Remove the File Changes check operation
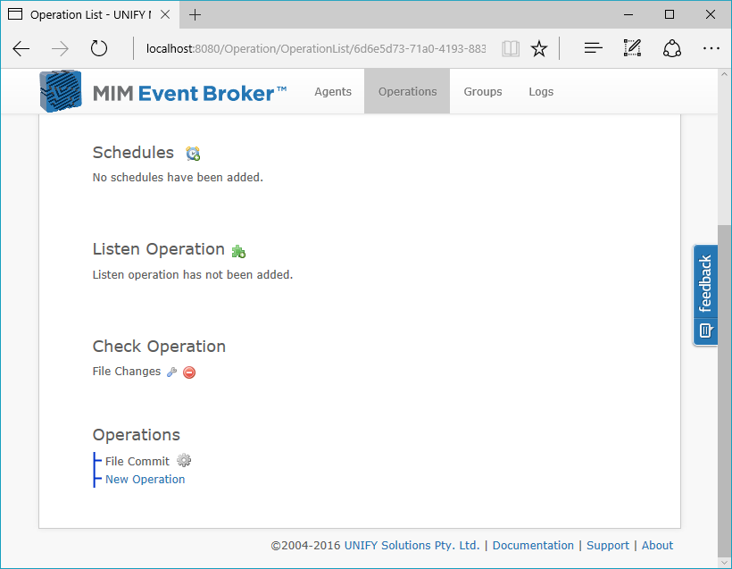Viewport: 732px width, 569px height. pos(189,372)
